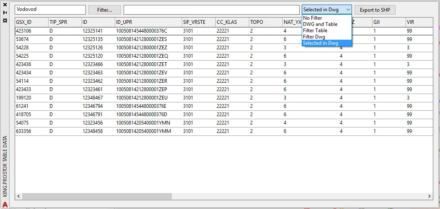Toggle auto-hide for the palette

[5, 13]
